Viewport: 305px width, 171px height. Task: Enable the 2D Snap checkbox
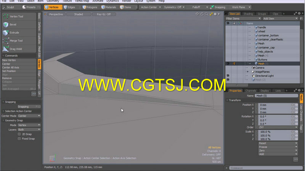19,134
